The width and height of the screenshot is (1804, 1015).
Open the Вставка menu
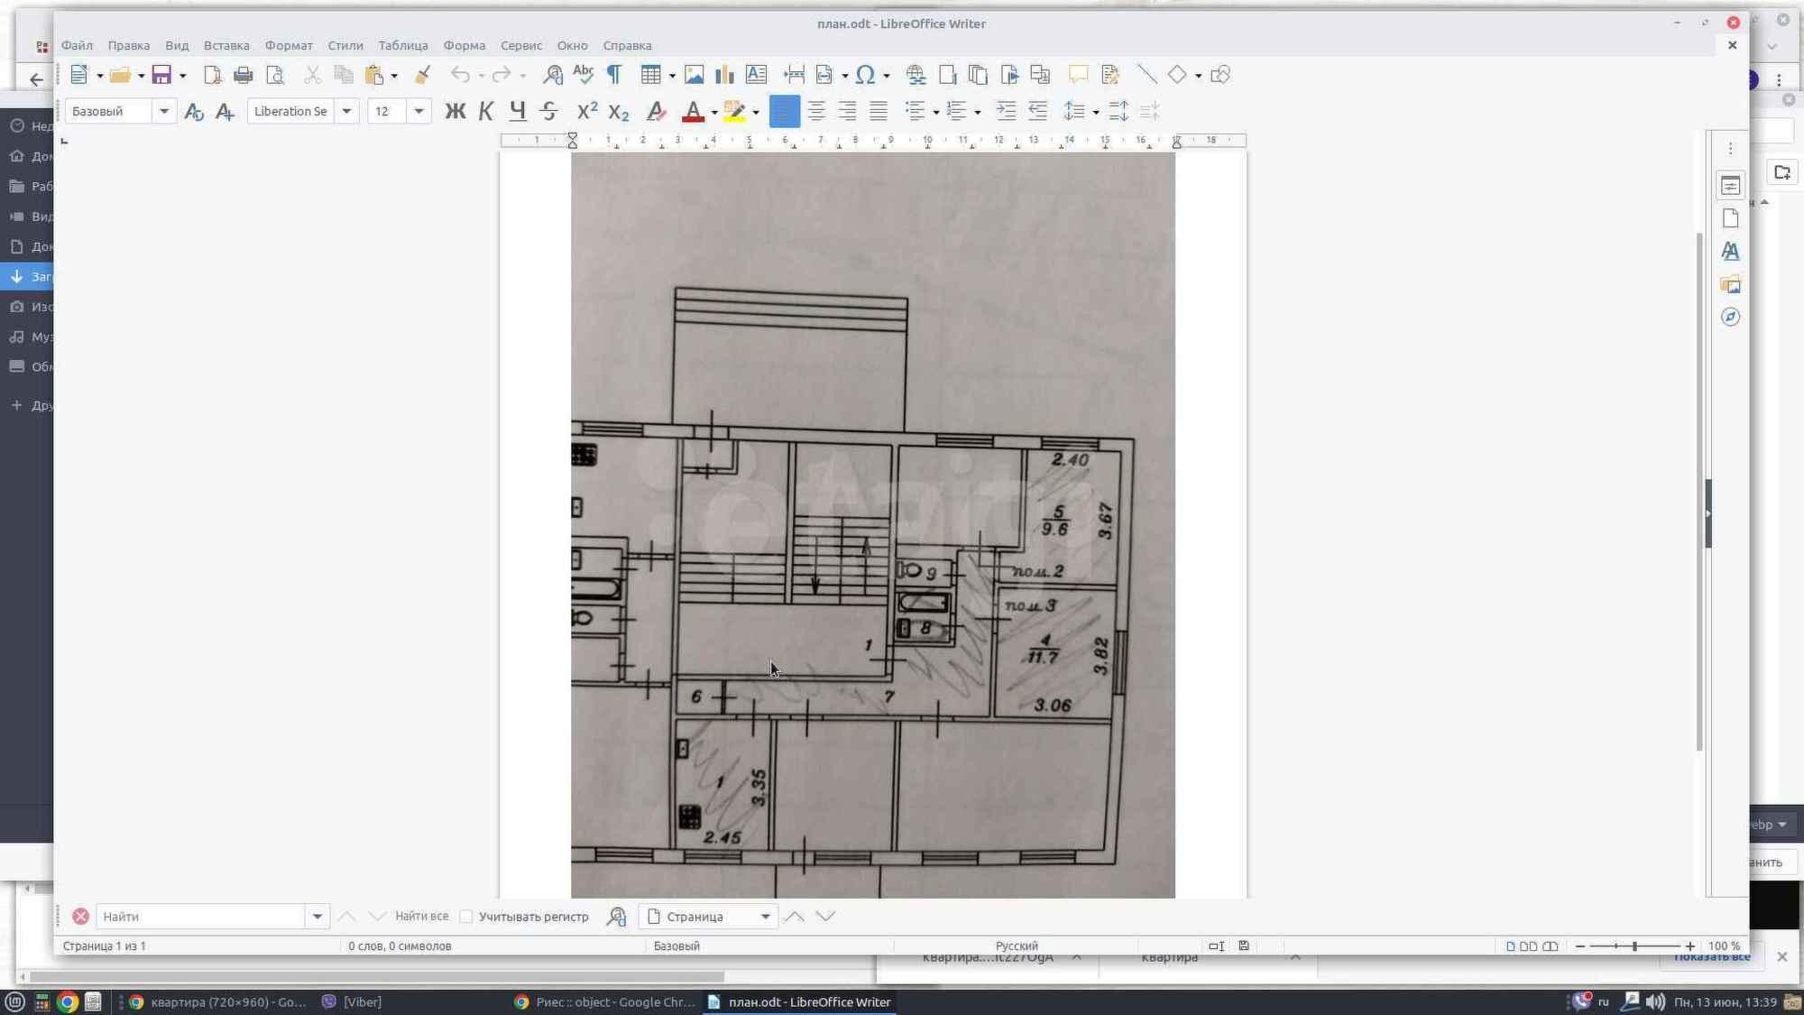click(x=226, y=45)
